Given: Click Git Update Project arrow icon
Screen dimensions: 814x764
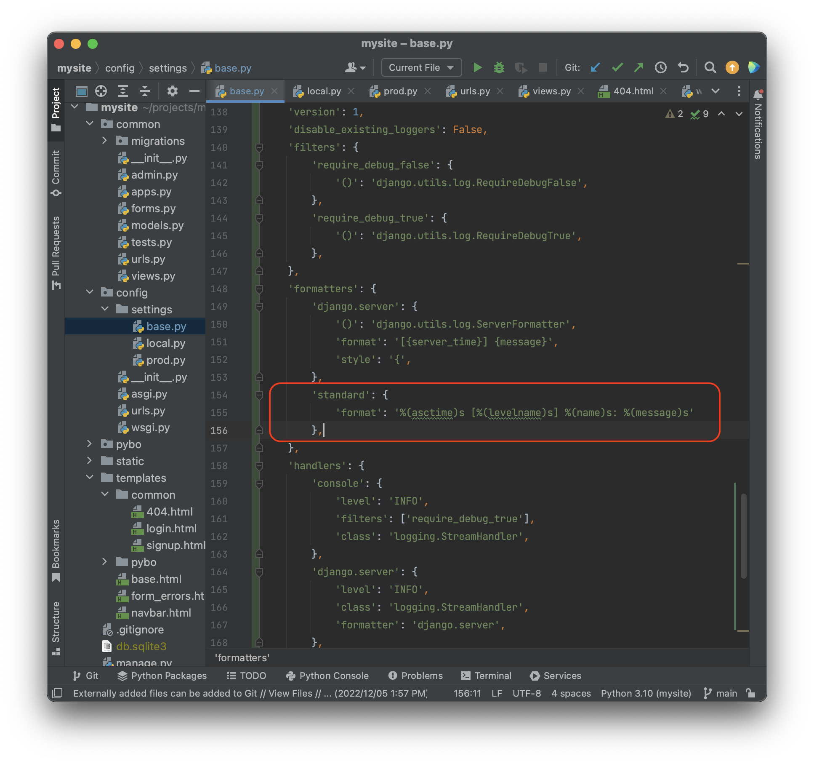Looking at the screenshot, I should click(x=595, y=67).
